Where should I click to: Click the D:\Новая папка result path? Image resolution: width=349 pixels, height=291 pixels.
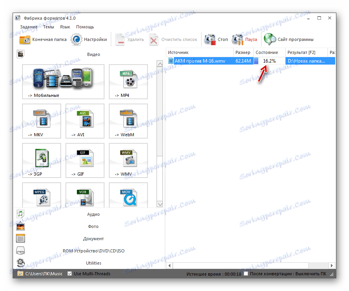pos(306,61)
